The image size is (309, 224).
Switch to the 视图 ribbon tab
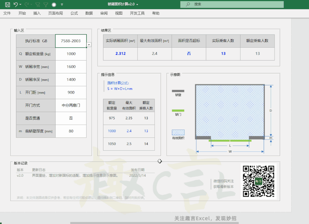pos(119,13)
